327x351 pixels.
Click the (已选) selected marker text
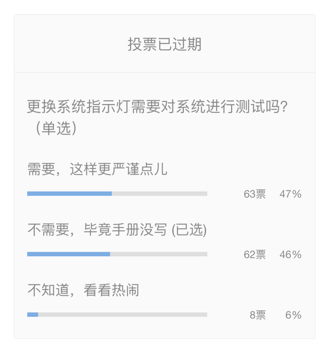[x=189, y=230]
